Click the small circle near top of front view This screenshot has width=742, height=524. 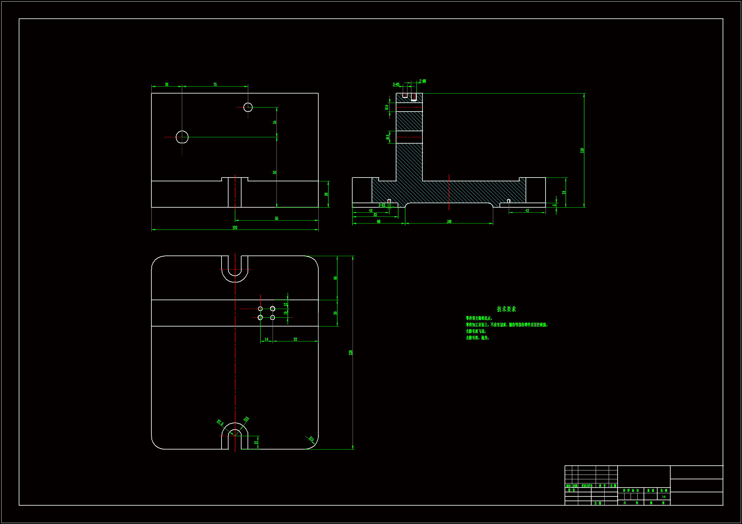click(x=248, y=107)
